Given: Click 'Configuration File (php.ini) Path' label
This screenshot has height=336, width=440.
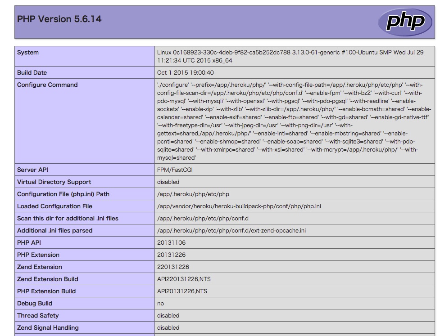Looking at the screenshot, I should (x=63, y=194).
